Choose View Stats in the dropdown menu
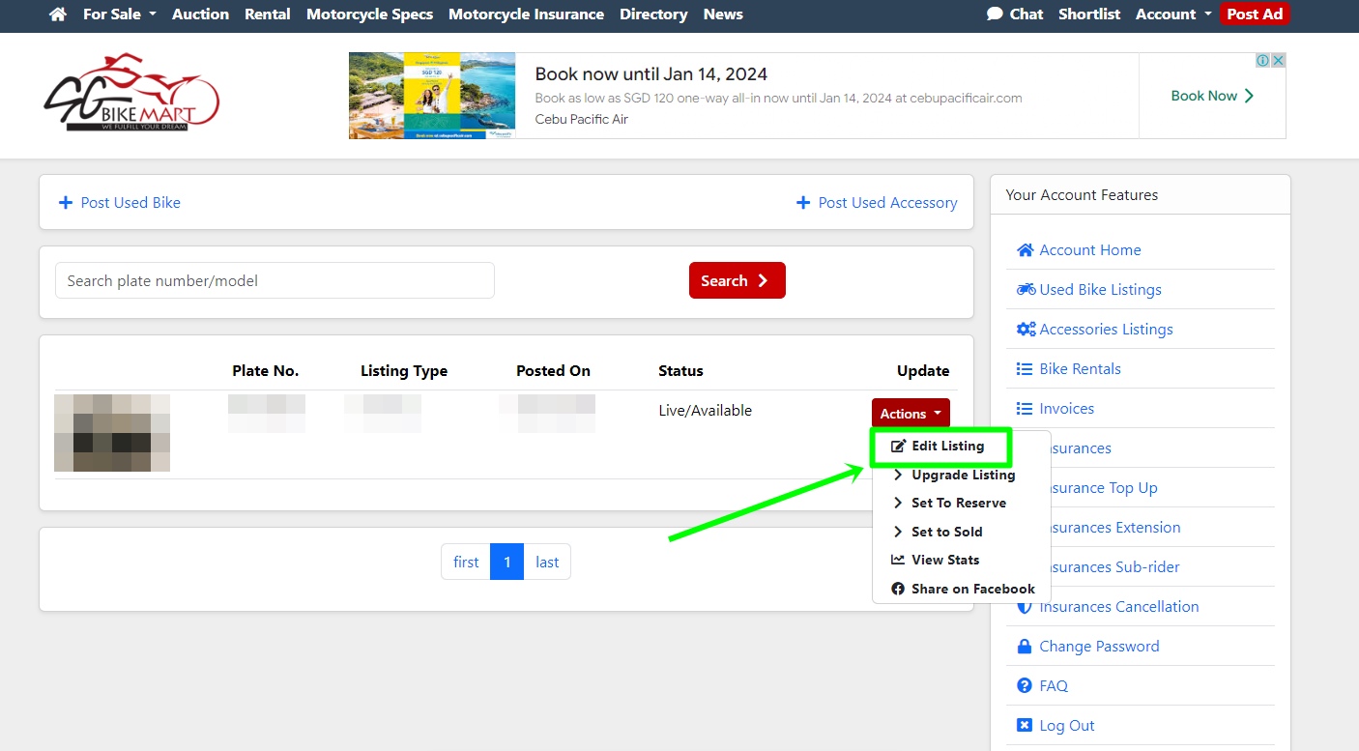 944,560
